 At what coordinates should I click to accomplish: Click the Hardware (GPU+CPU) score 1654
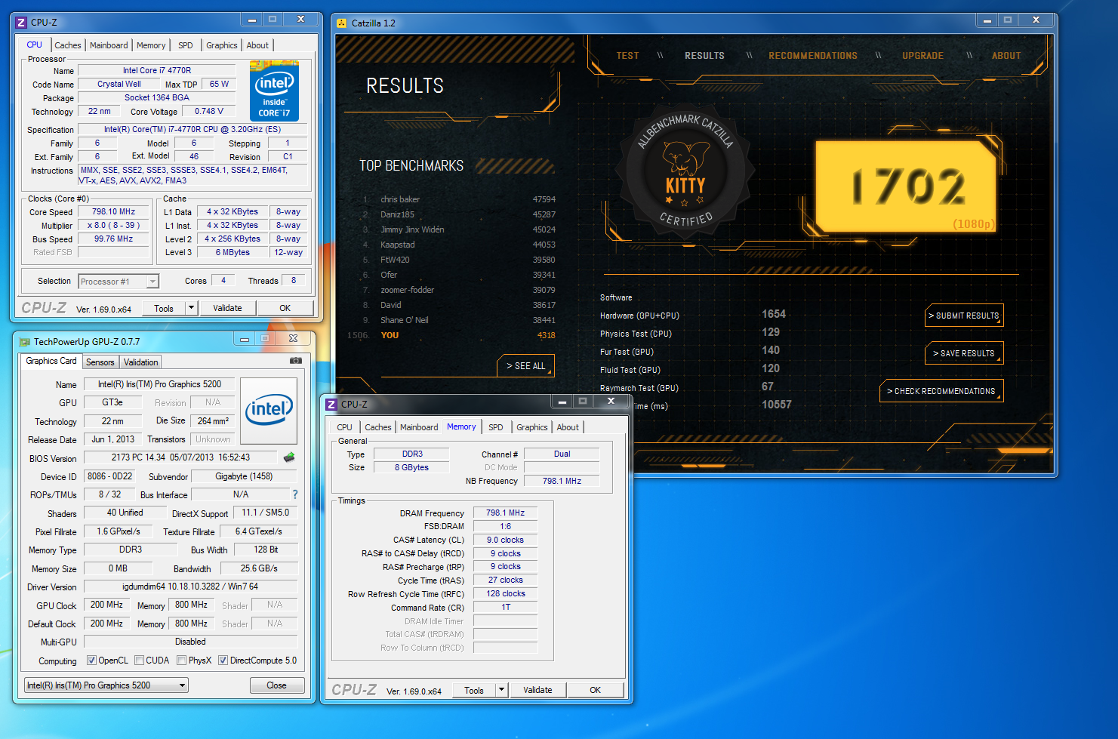[x=774, y=314]
